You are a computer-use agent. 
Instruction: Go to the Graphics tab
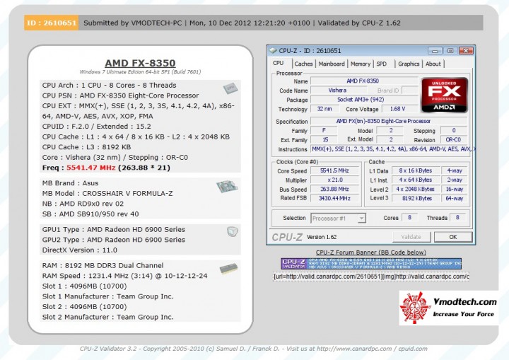click(409, 64)
